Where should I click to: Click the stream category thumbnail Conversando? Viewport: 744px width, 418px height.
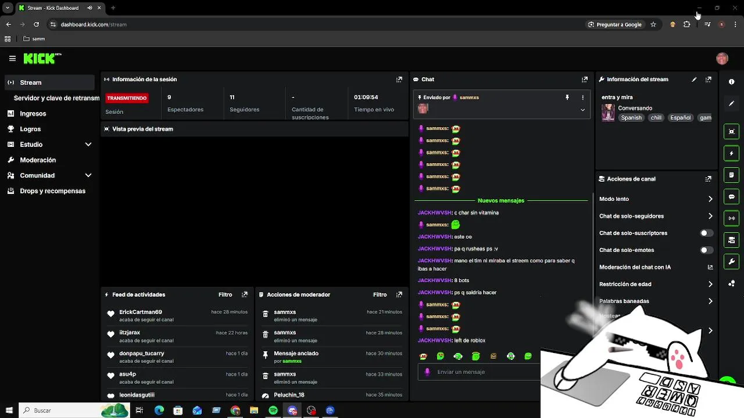[608, 113]
